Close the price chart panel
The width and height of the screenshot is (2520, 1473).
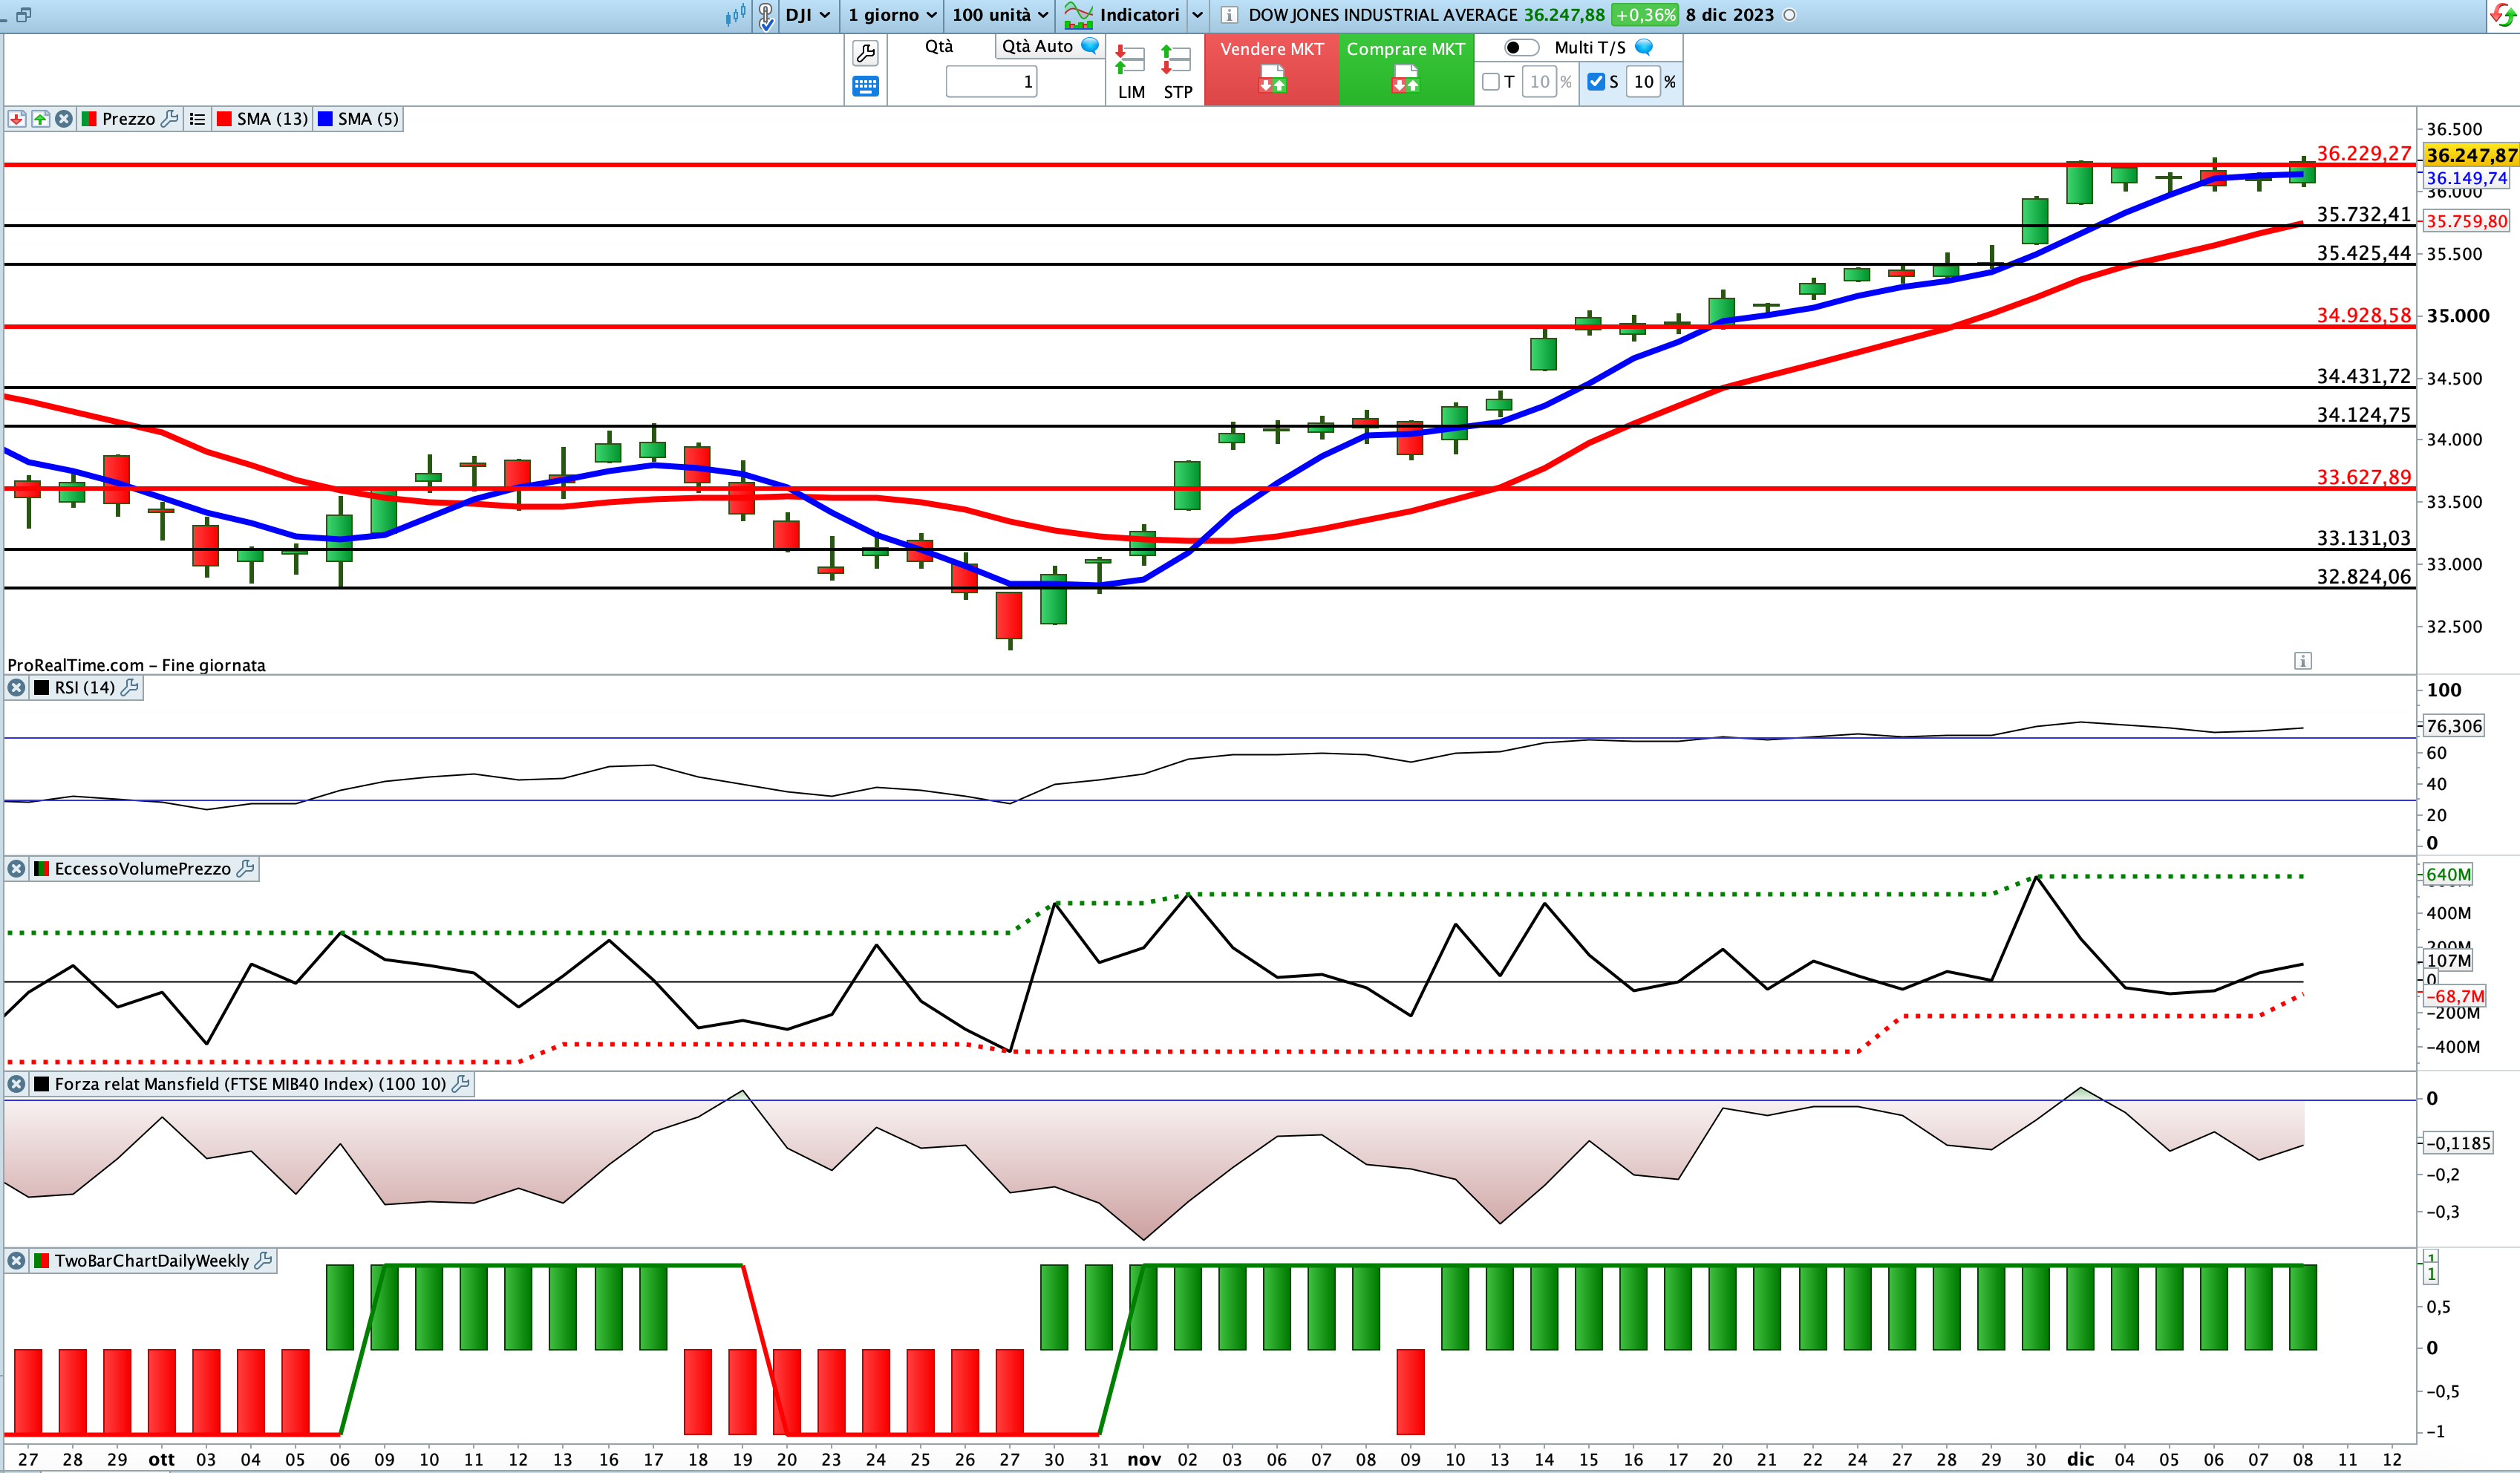[x=64, y=119]
